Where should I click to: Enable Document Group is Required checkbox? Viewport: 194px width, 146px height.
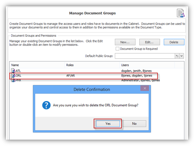[x=117, y=49]
